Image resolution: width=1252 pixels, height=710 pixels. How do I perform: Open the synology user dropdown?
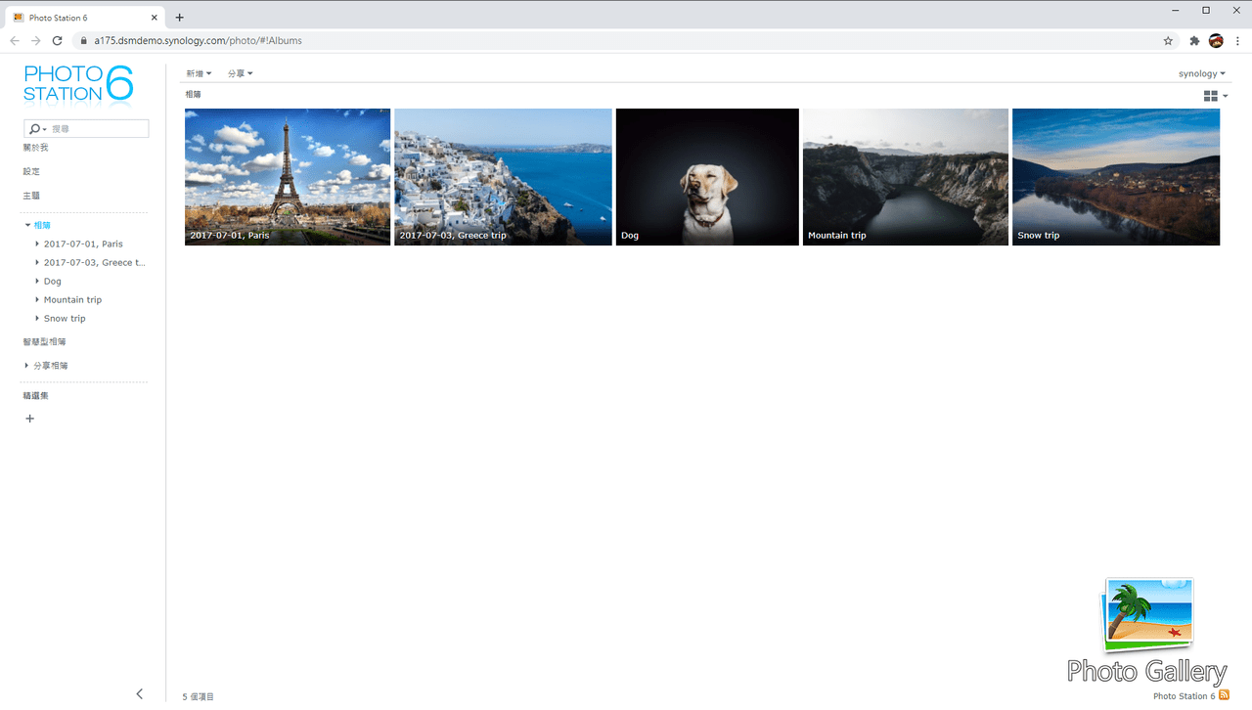click(1201, 73)
